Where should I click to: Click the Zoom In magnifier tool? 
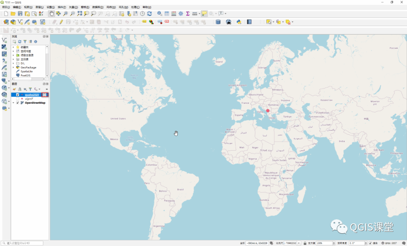pos(66,14)
